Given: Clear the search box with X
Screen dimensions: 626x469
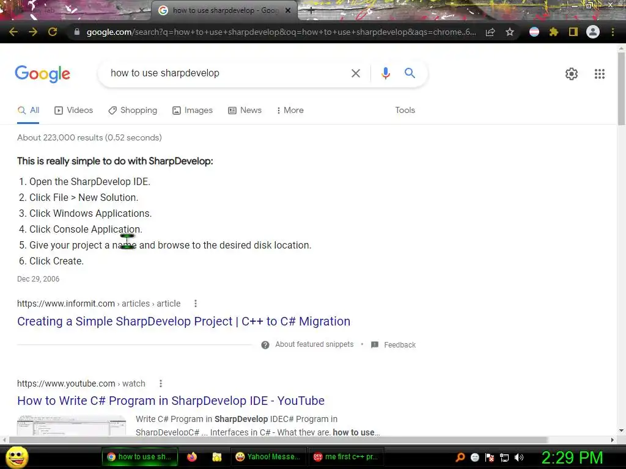Looking at the screenshot, I should 355,73.
